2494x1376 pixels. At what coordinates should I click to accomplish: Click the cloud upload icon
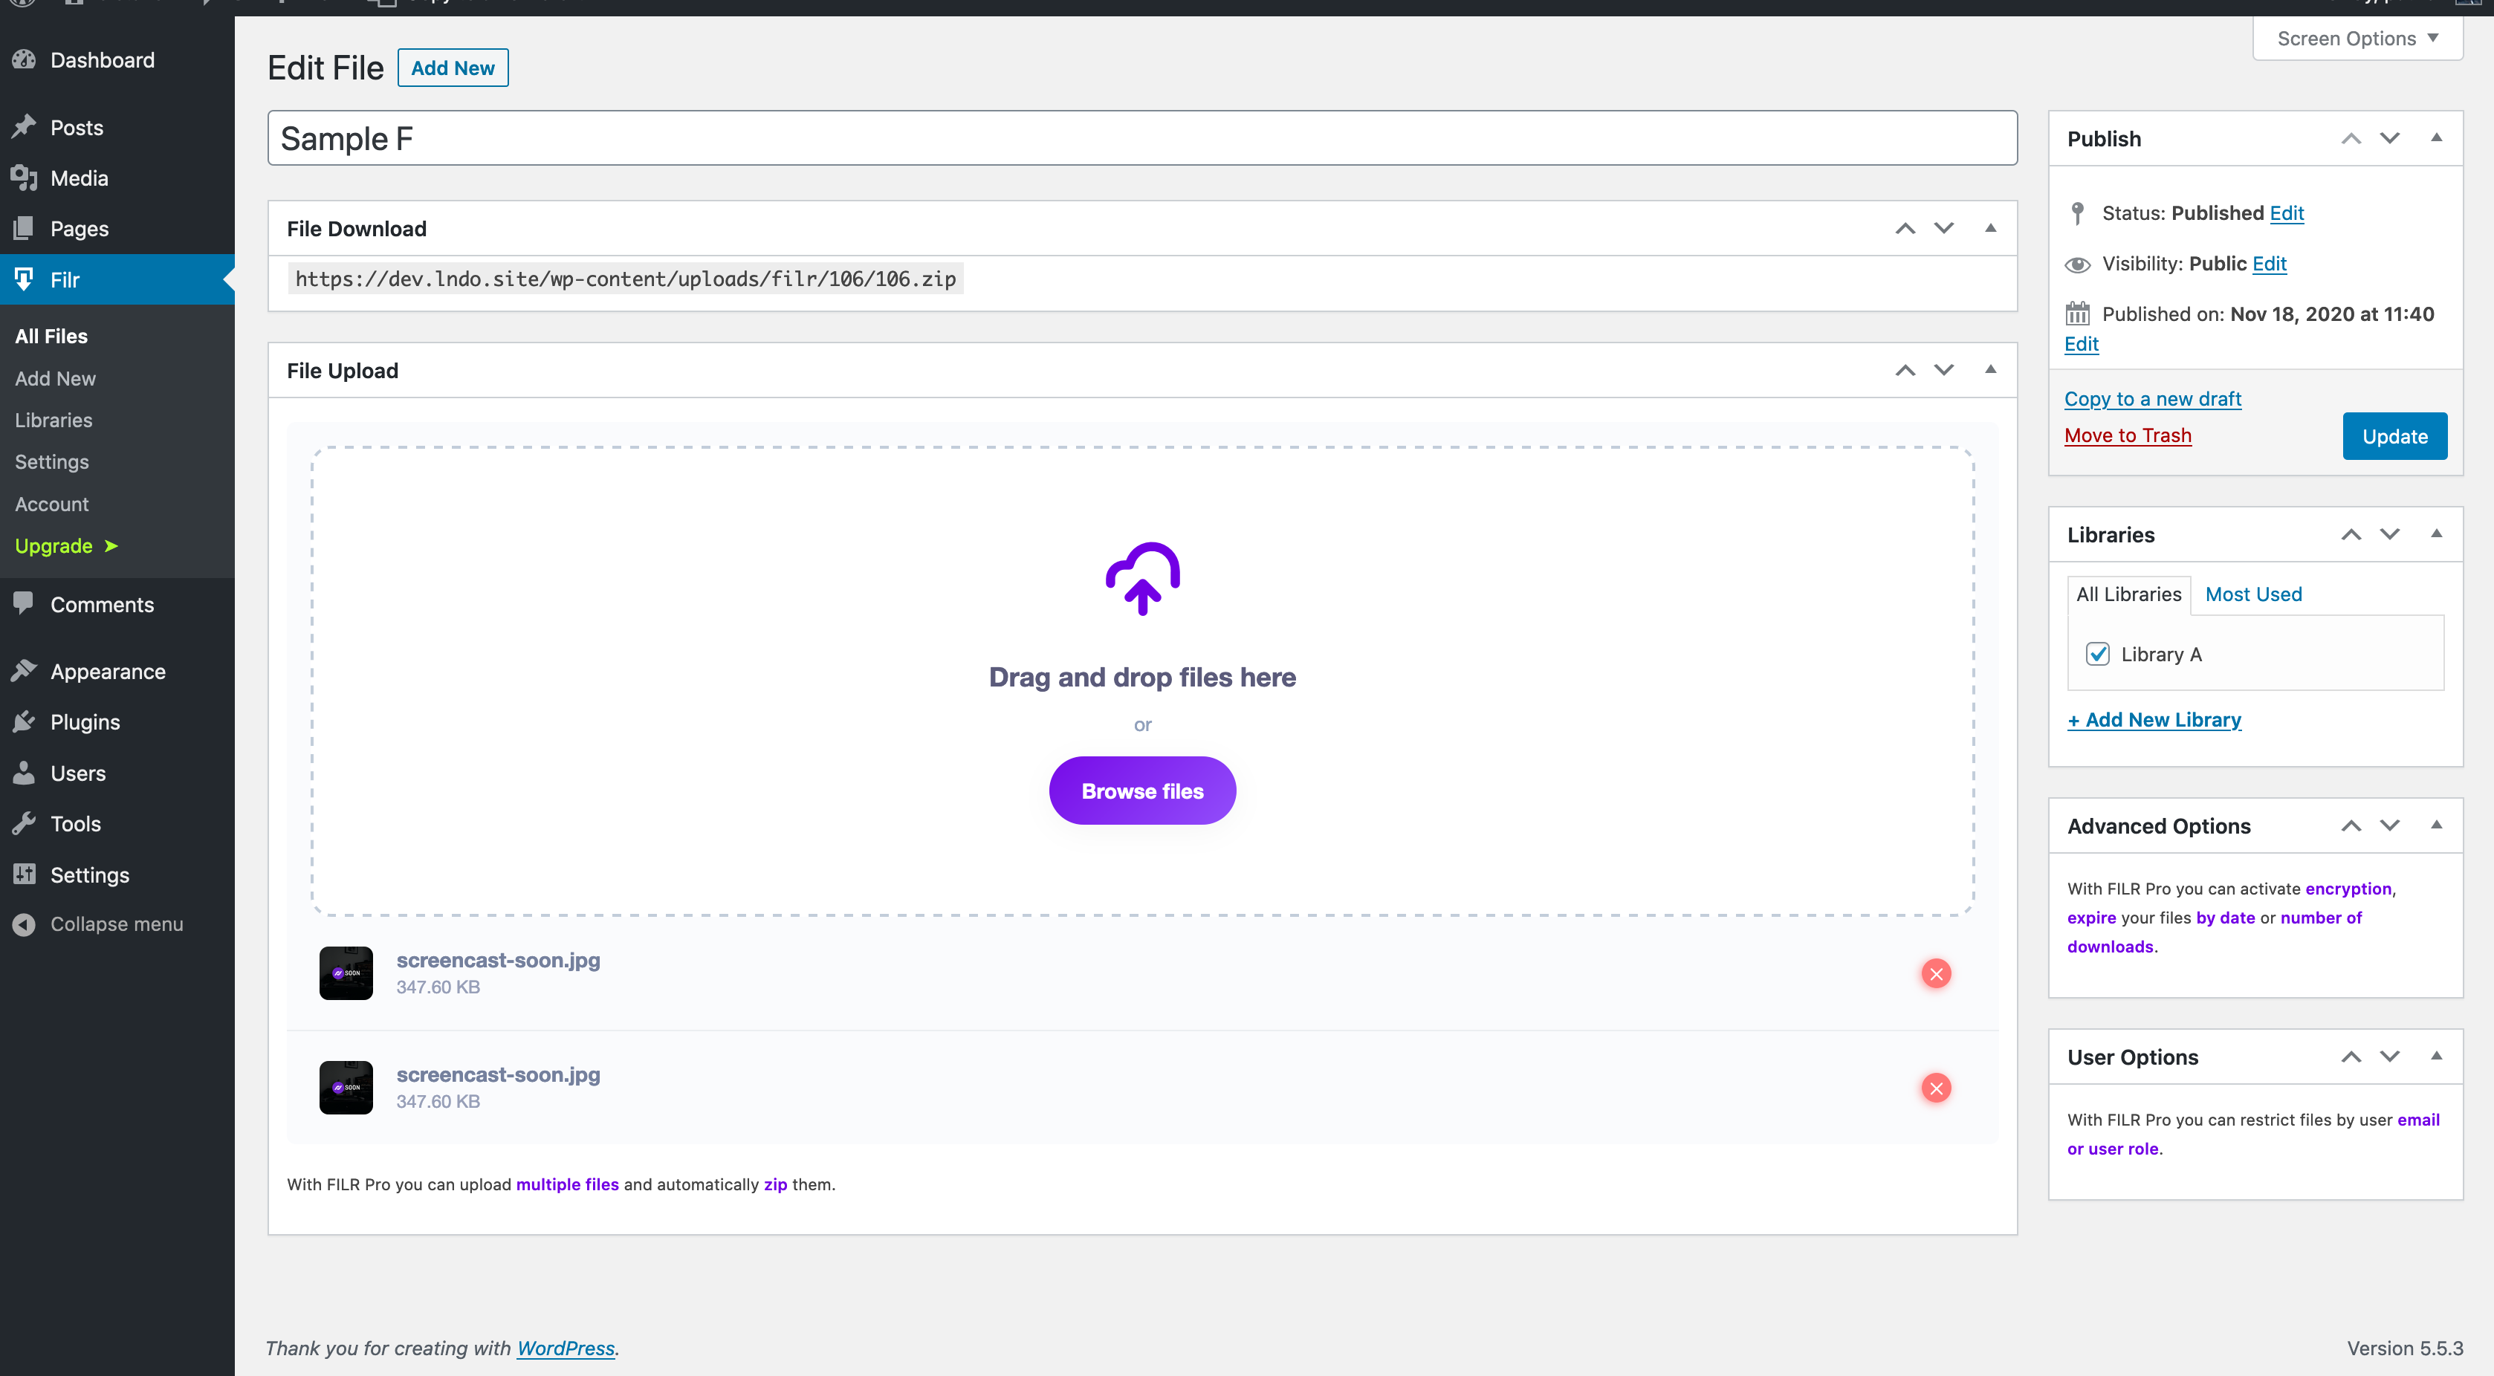click(x=1142, y=578)
